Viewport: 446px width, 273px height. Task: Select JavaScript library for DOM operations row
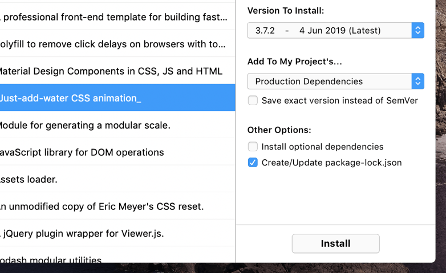tap(117, 152)
